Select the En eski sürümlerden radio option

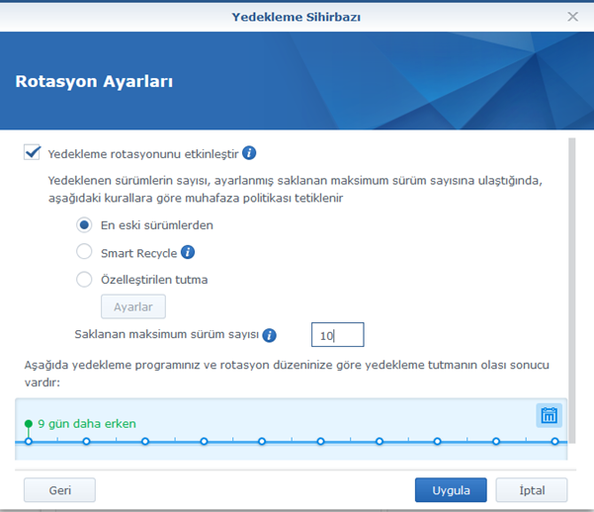(x=84, y=224)
